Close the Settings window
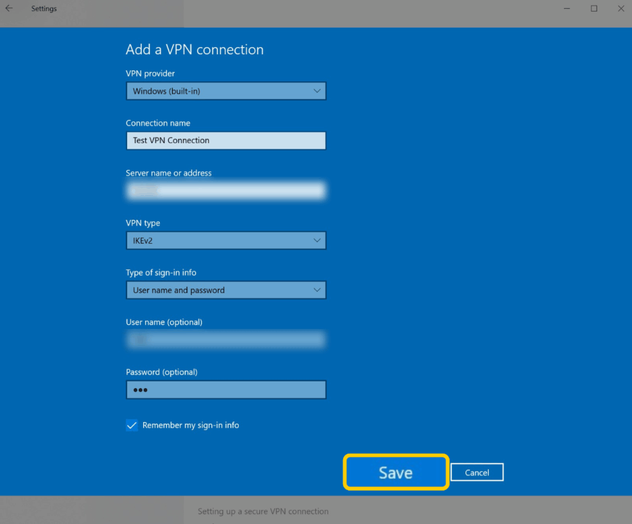Viewport: 632px width, 524px height. coord(621,9)
